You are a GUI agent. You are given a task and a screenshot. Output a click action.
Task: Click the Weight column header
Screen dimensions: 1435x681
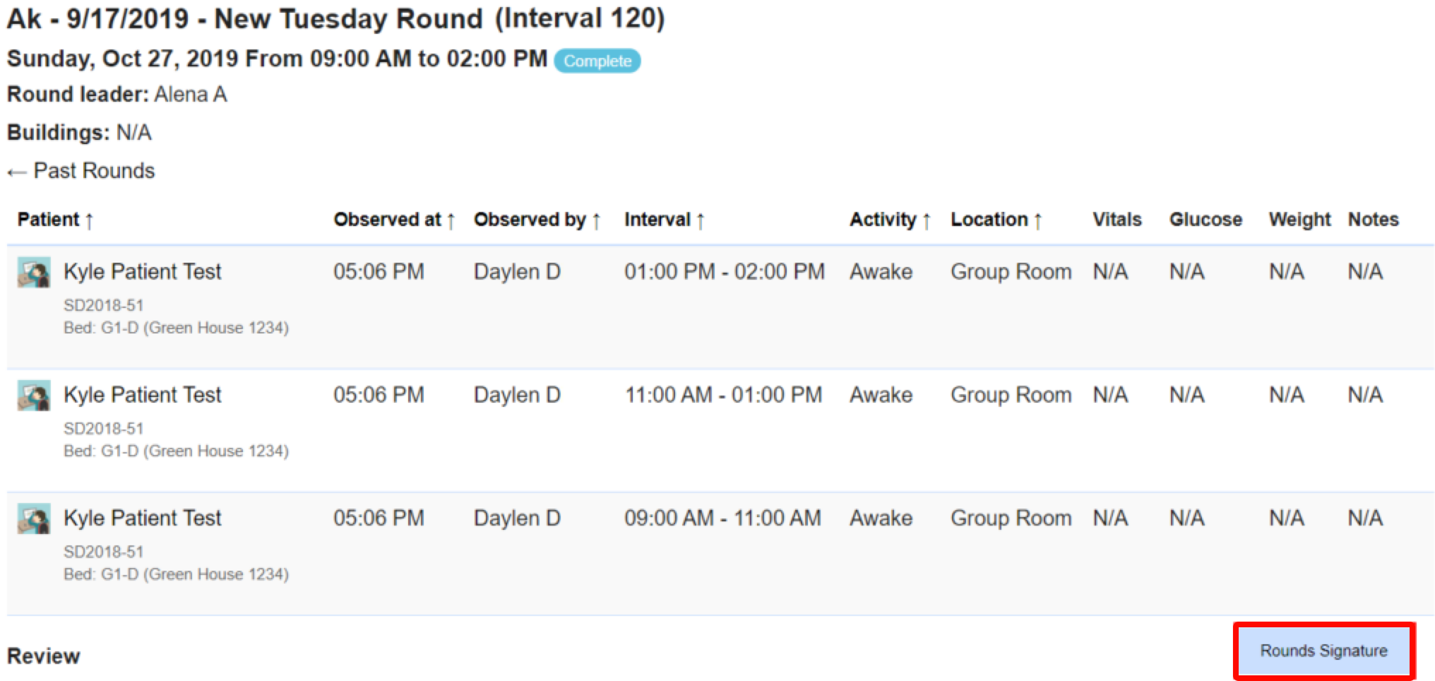(x=1299, y=220)
